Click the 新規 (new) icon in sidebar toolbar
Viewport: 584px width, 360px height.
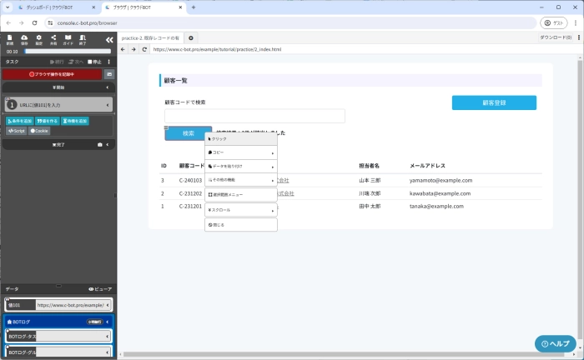10,39
